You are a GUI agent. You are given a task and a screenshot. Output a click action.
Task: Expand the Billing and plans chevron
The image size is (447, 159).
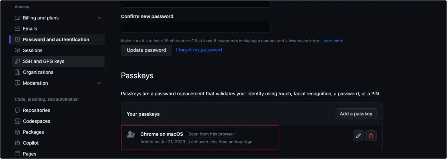click(99, 18)
